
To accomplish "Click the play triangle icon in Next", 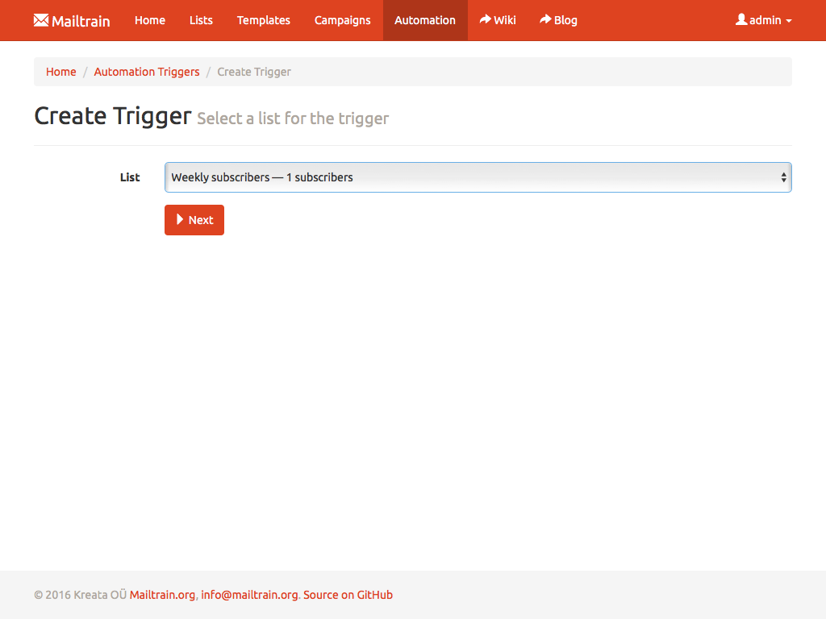I will pyautogui.click(x=181, y=220).
